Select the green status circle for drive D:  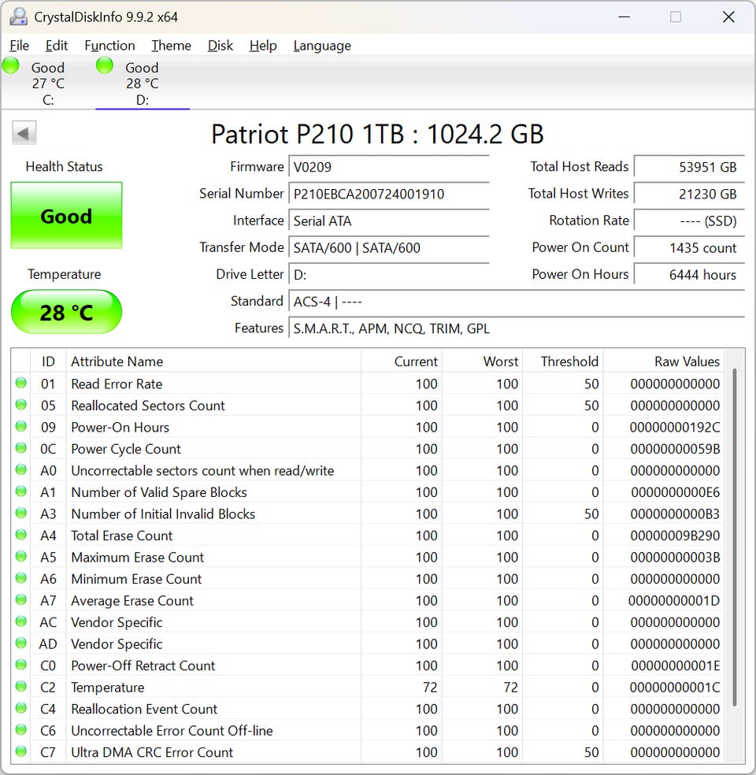105,65
